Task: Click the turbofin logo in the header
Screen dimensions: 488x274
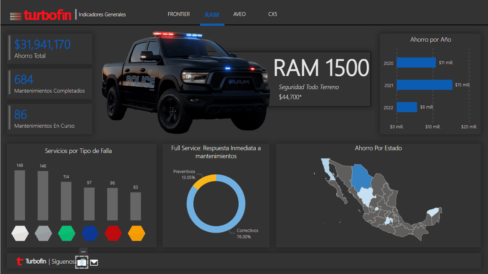Action: [x=41, y=15]
